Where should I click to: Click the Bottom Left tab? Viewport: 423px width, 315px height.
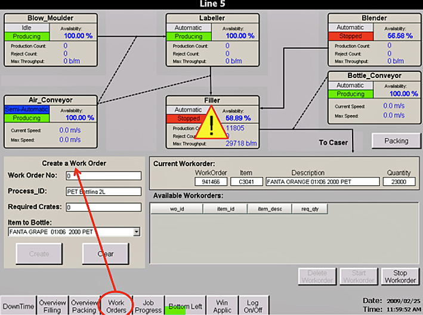pos(185,306)
